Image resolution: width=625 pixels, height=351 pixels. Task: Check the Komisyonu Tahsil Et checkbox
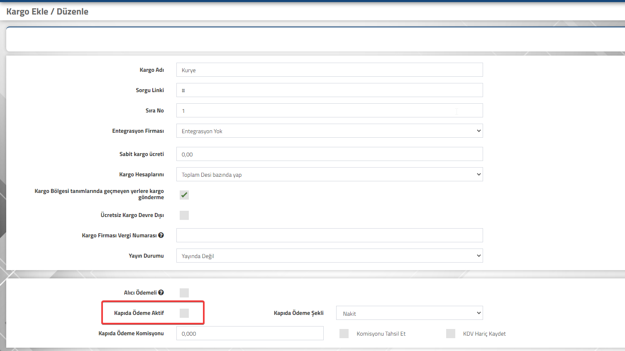344,334
